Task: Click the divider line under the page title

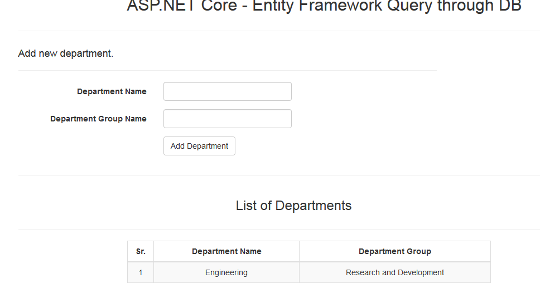Action: [279, 31]
